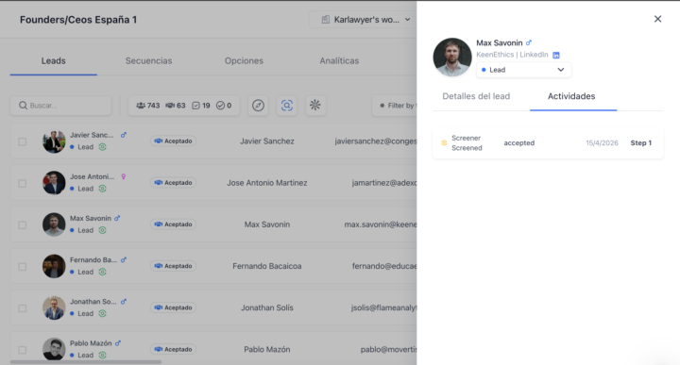Image resolution: width=680 pixels, height=365 pixels.
Task: Click Fernando Bacaicoa avatar thumbnail
Action: [x=54, y=266]
